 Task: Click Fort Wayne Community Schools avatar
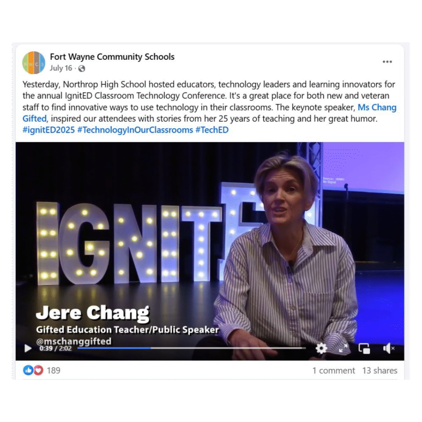(34, 63)
